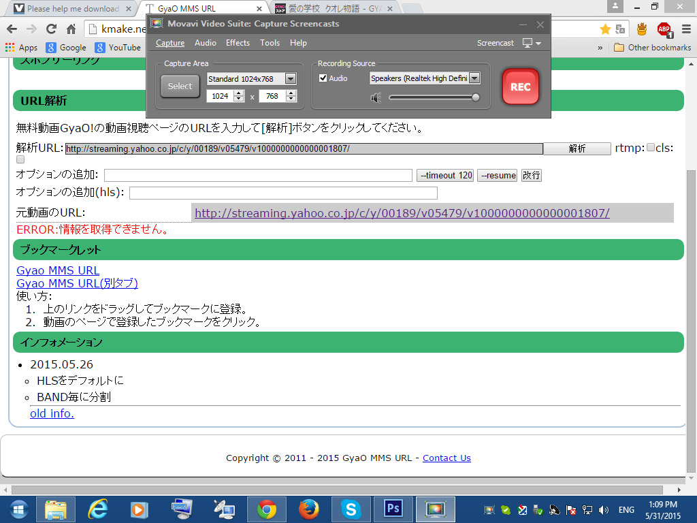697x523 pixels.
Task: Click Chrome's forward arrow
Action: point(31,29)
